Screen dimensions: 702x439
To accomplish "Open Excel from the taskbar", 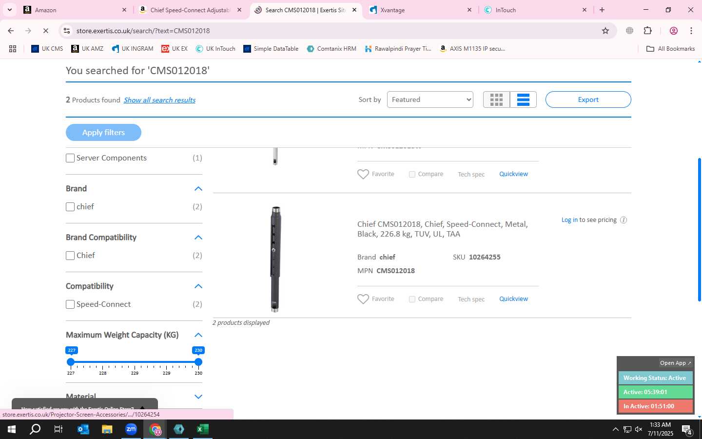I will point(203,429).
